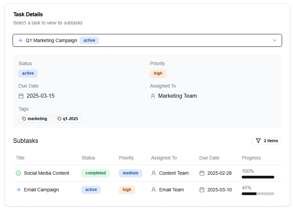Open the q1-2025 tag
The image size is (293, 209).
67,119
